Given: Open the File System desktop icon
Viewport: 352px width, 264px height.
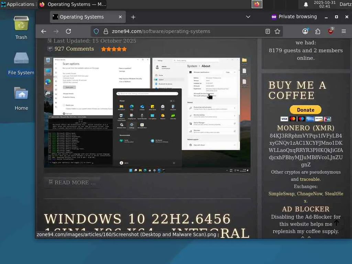Looking at the screenshot, I should tap(21, 63).
